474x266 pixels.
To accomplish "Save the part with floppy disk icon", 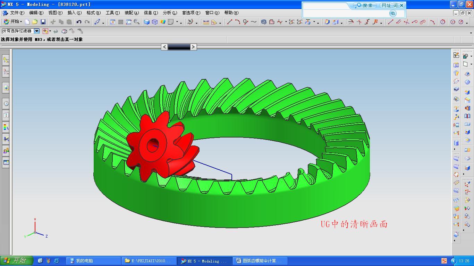I will click(x=43, y=22).
